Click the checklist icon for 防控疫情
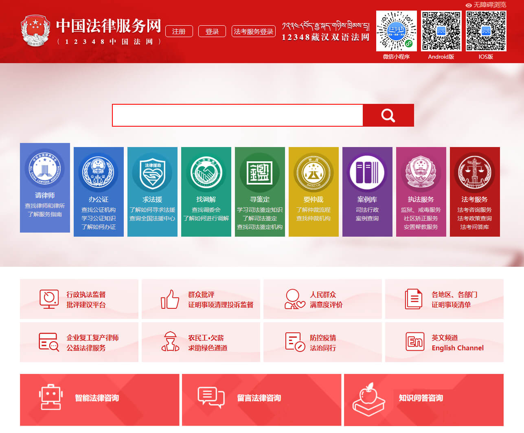This screenshot has height=433, width=524. (x=295, y=342)
